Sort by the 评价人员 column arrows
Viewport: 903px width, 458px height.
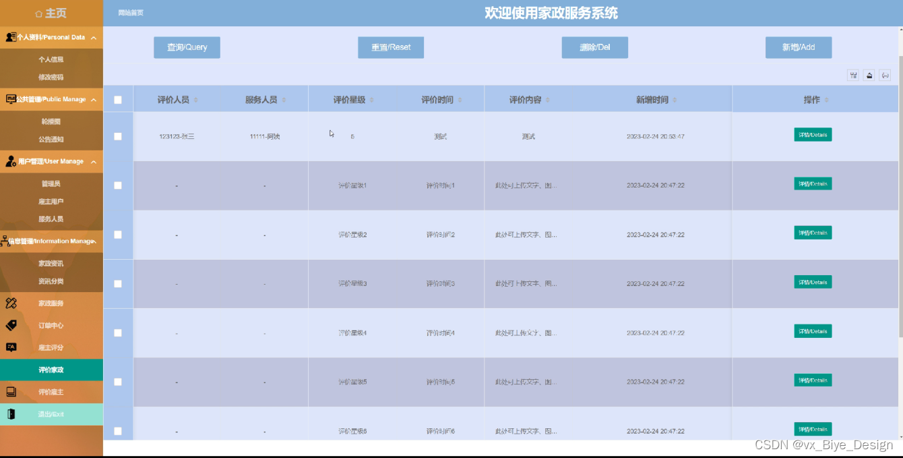pos(196,100)
